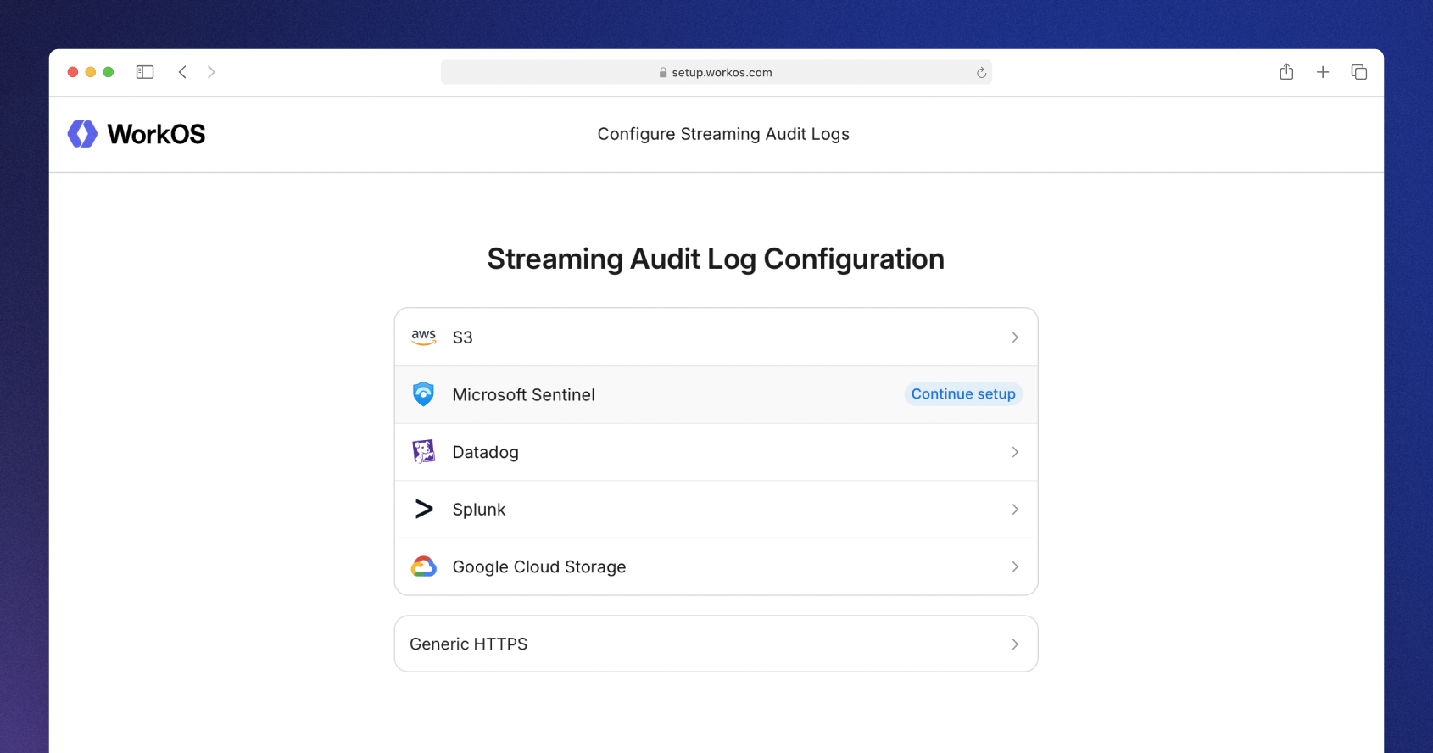Viewport: 1433px width, 753px height.
Task: Reload the page with the refresh icon
Action: click(981, 73)
